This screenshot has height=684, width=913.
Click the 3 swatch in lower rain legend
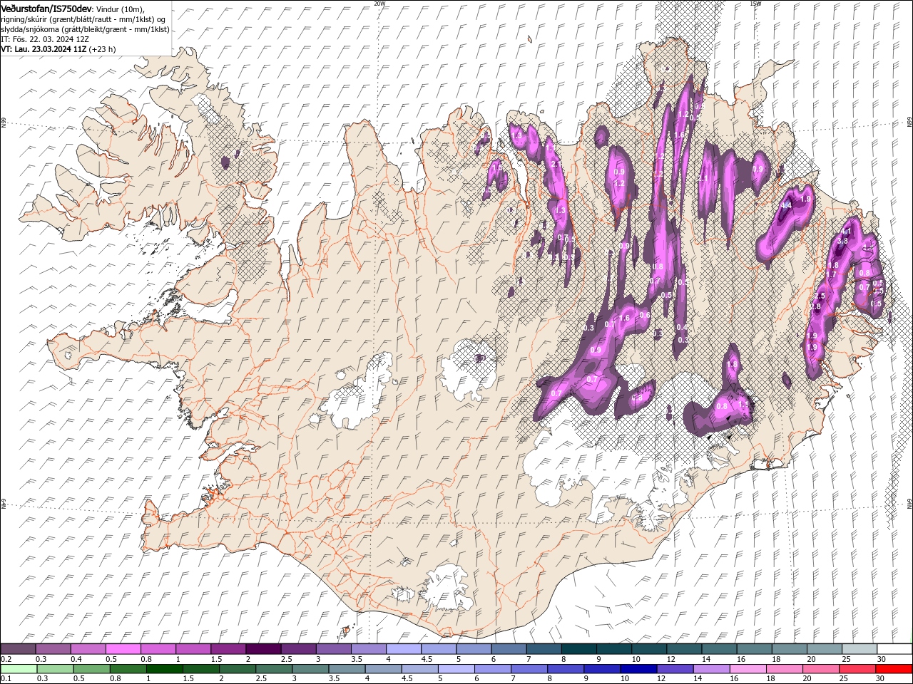coord(310,668)
